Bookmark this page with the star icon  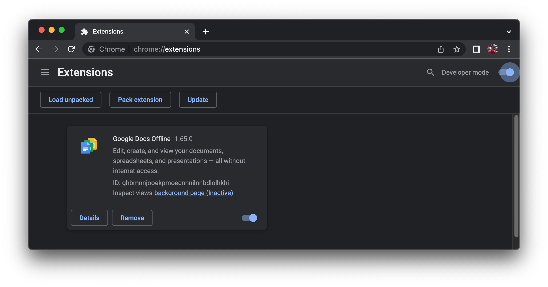(x=457, y=49)
